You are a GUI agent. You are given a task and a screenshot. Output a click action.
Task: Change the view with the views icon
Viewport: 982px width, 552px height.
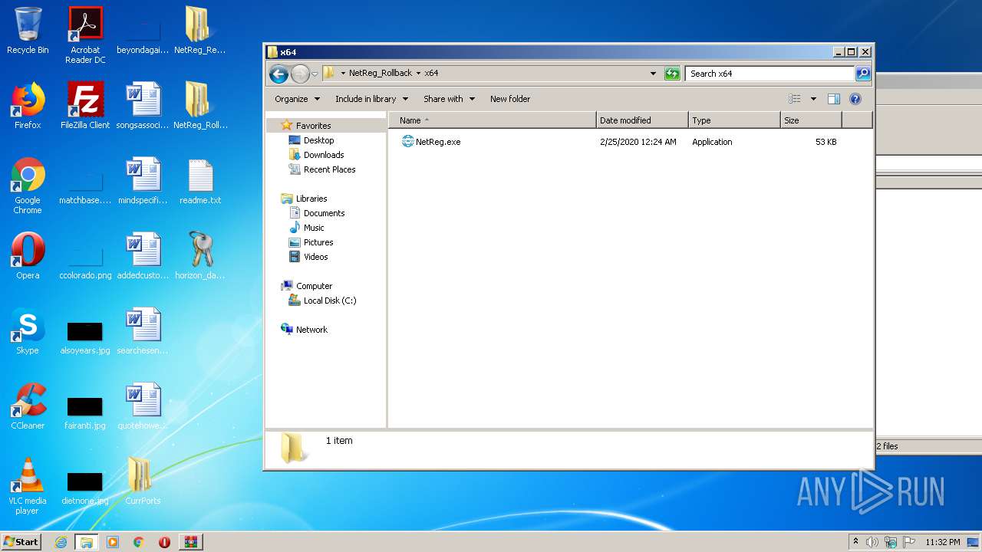(795, 99)
